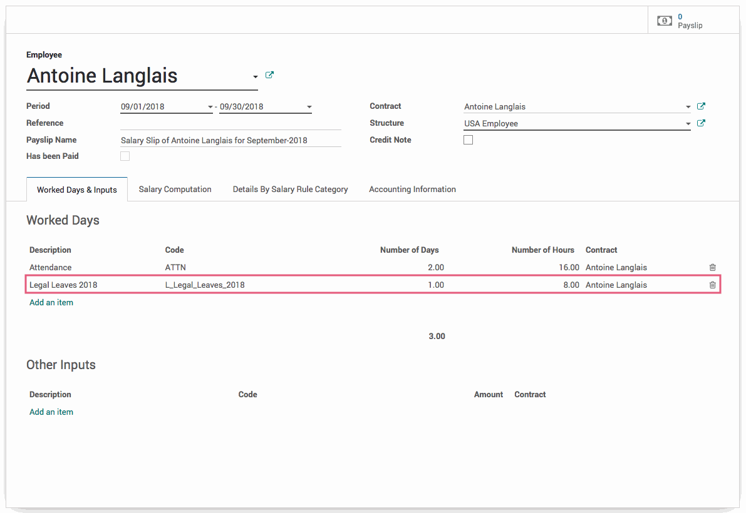Click the Worked Days Code column header
This screenshot has height=513, width=746.
(x=174, y=250)
